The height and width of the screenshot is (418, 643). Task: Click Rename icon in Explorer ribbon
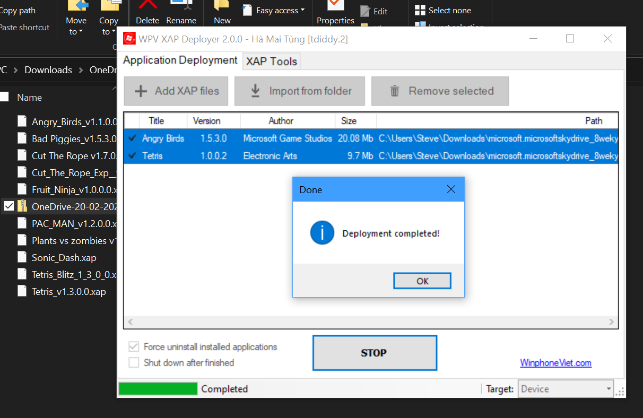click(181, 5)
